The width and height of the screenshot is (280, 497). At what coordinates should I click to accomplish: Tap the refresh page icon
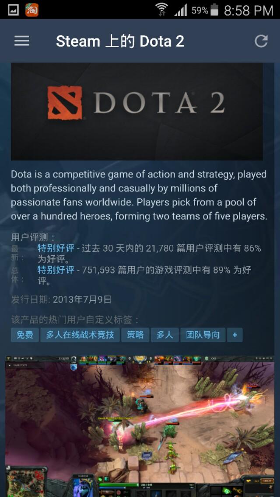[261, 41]
